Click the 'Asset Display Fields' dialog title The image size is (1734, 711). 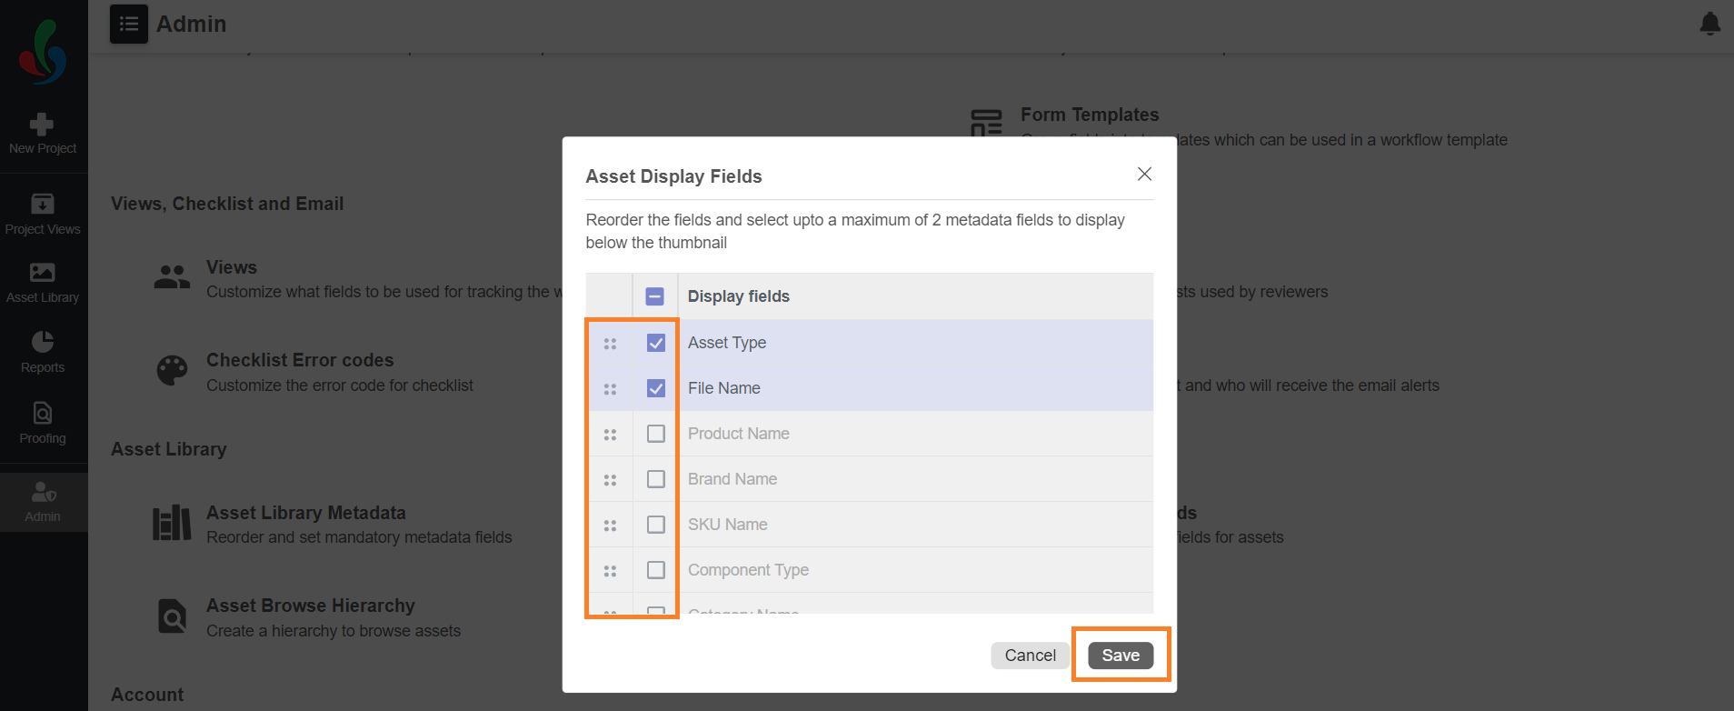pos(674,176)
